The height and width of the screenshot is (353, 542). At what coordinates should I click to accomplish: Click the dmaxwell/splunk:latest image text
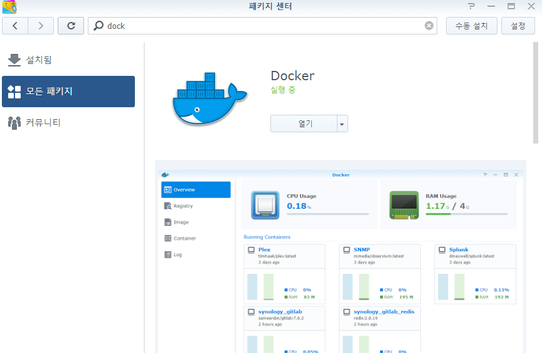472,256
